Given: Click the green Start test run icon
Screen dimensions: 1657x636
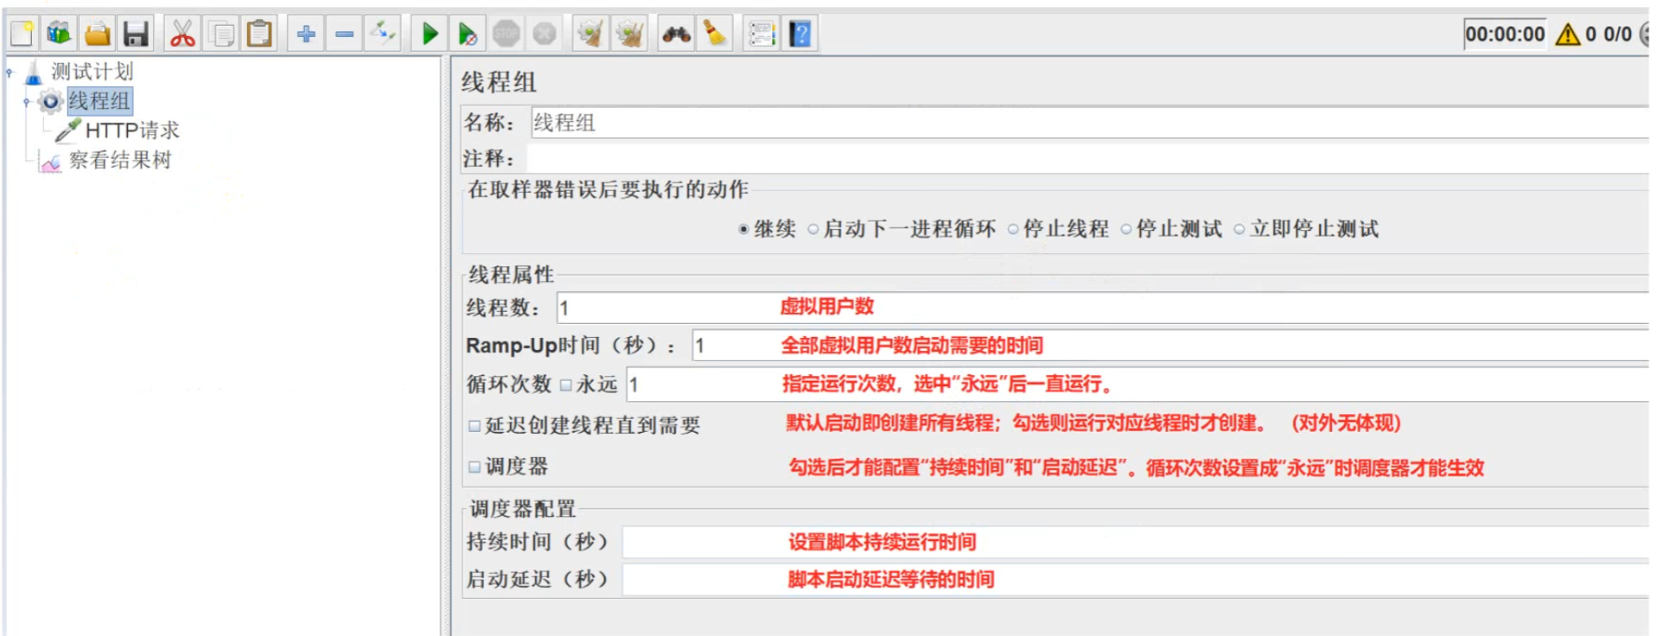Looking at the screenshot, I should point(430,35).
